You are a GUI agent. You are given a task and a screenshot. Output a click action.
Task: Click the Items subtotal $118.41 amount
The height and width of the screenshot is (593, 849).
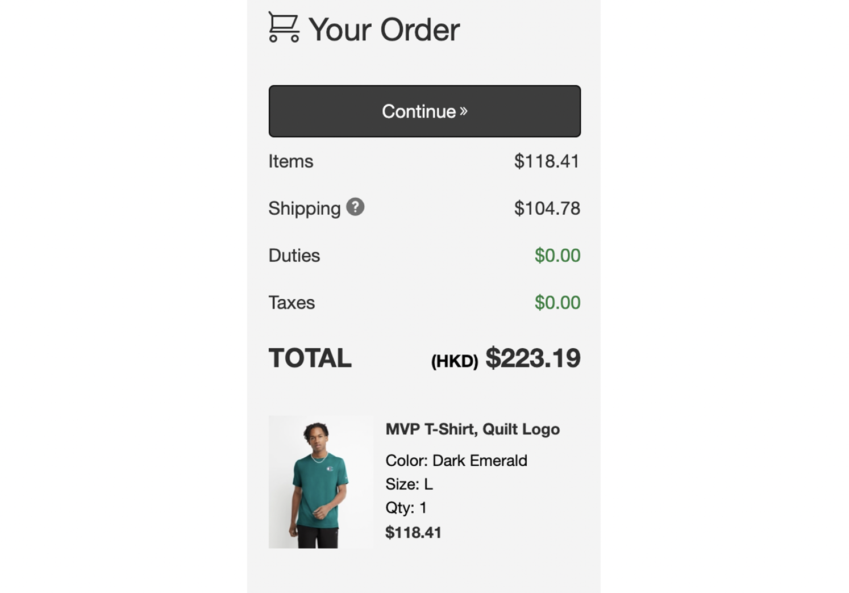[546, 161]
